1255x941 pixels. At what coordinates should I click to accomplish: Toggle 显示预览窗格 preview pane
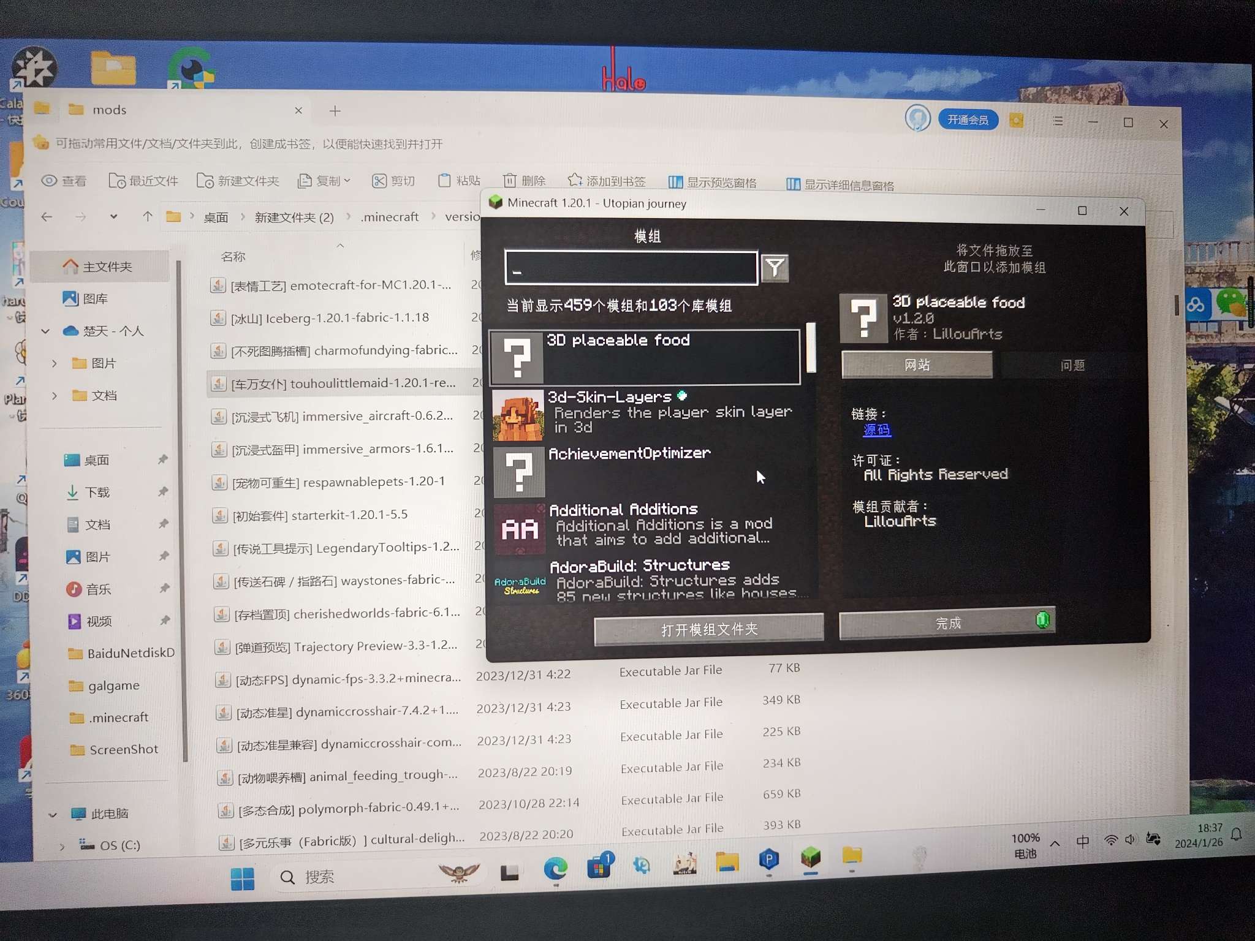[x=712, y=182]
